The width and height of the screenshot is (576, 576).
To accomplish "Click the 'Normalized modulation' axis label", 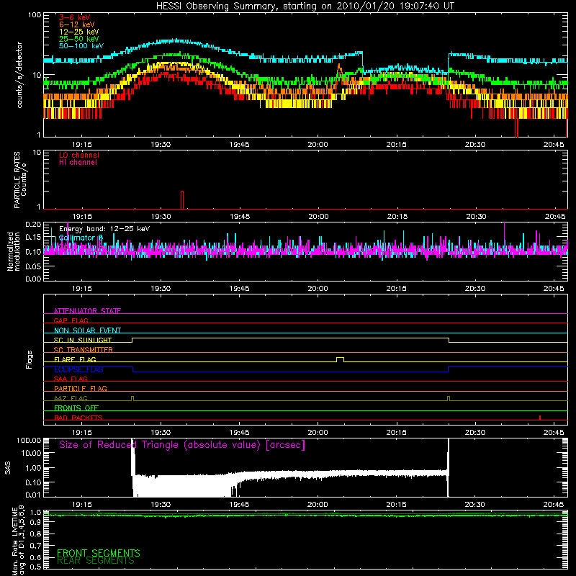I will pyautogui.click(x=14, y=251).
